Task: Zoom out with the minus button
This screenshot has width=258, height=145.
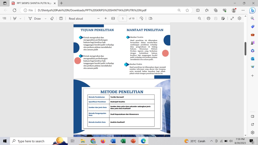Action: click(98, 19)
